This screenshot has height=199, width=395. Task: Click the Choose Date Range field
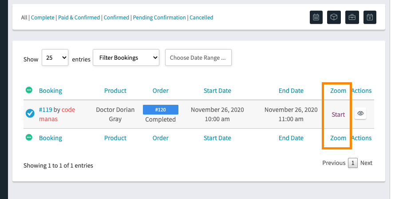tap(198, 58)
